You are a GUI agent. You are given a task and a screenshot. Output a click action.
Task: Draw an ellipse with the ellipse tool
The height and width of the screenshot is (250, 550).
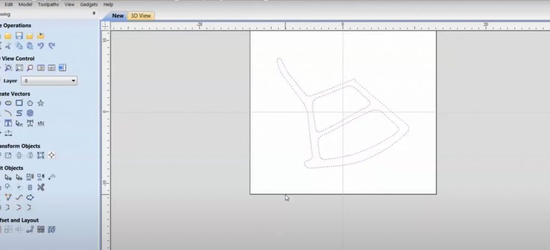[x=8, y=103]
